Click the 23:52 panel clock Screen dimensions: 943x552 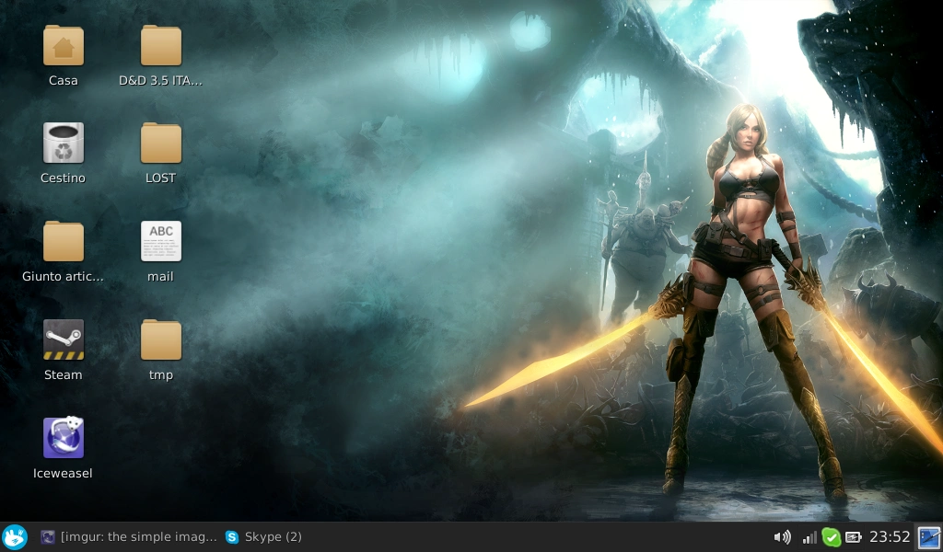click(x=890, y=537)
